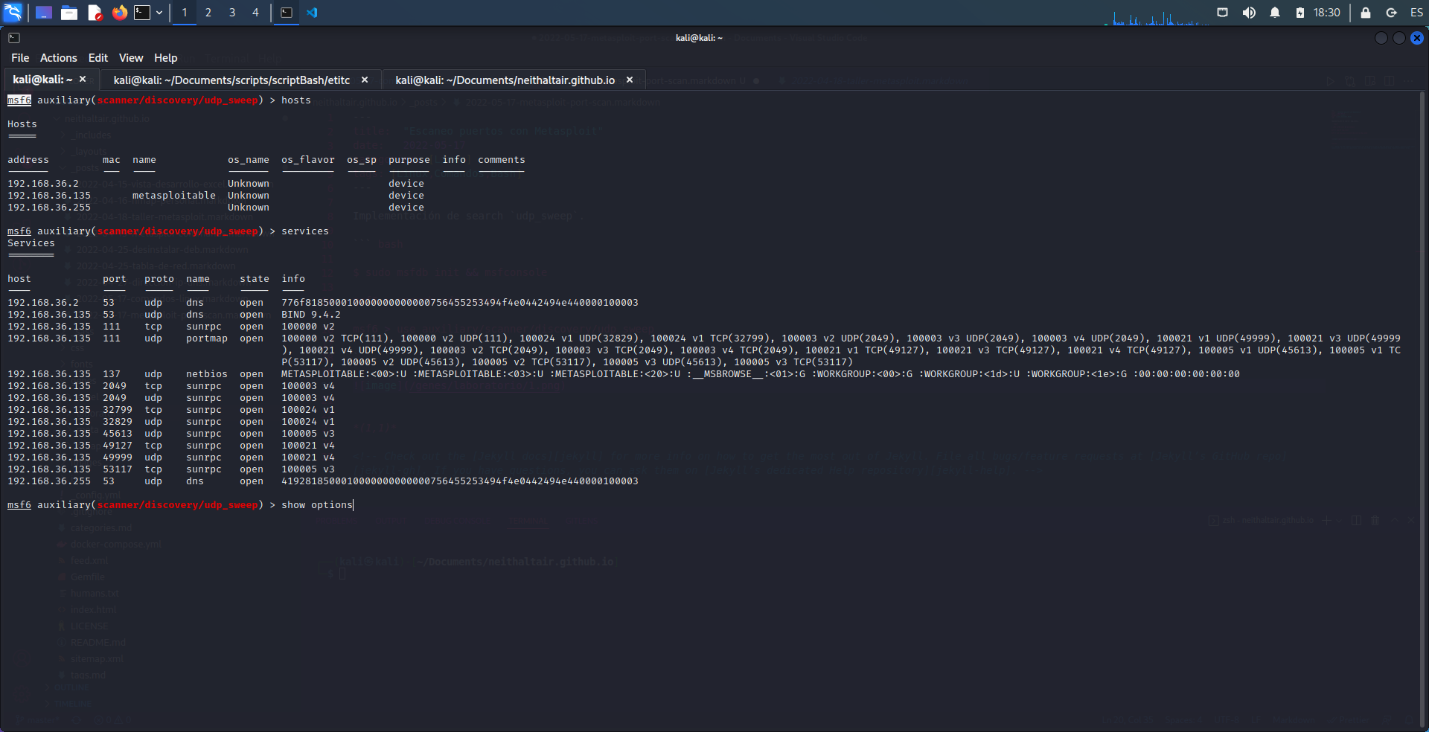Click port 32799 in the services list
Viewport: 1429px width, 732px height.
118,410
